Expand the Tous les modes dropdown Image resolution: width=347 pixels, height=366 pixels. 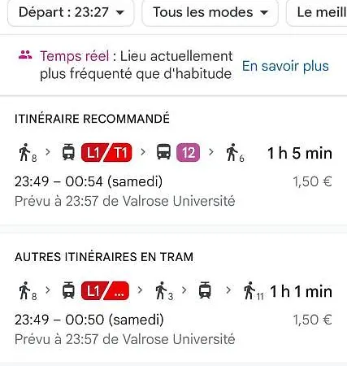[x=210, y=13]
